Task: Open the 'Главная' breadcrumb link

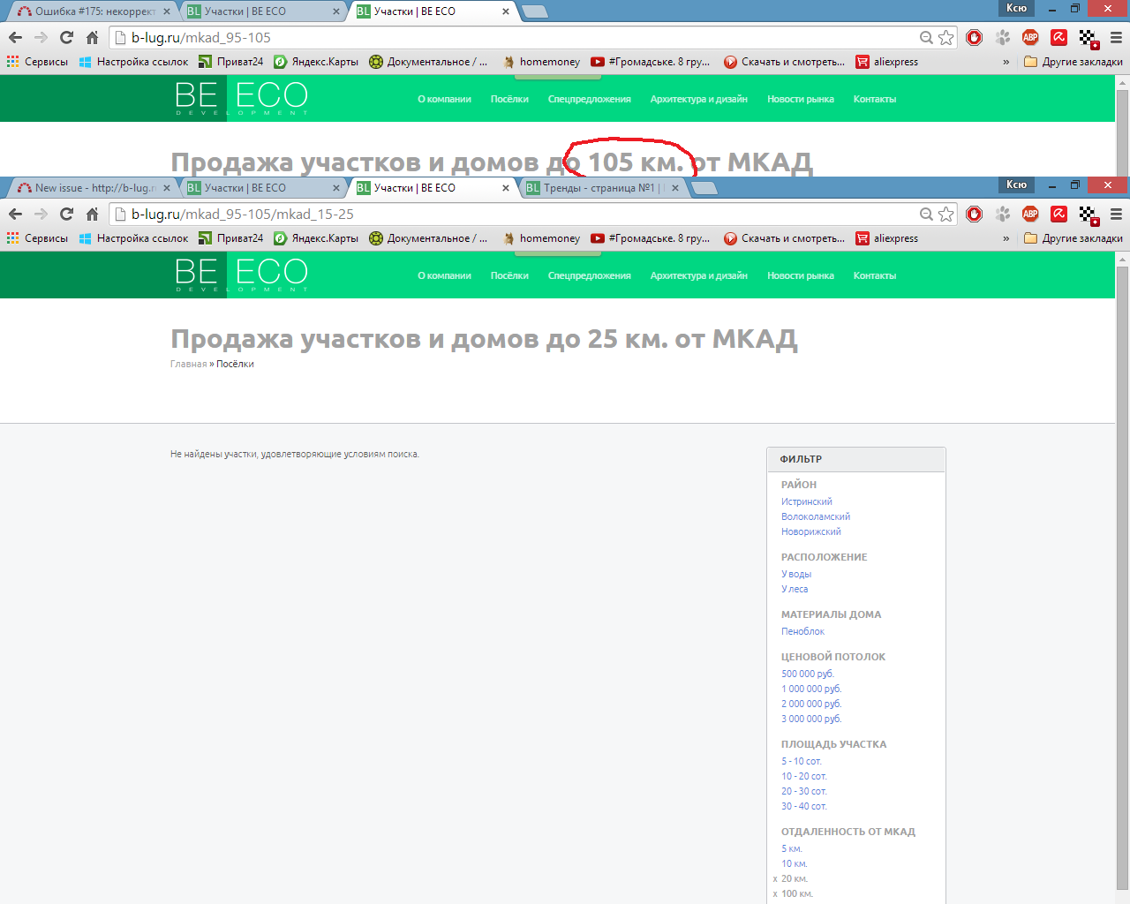Action: (x=188, y=364)
